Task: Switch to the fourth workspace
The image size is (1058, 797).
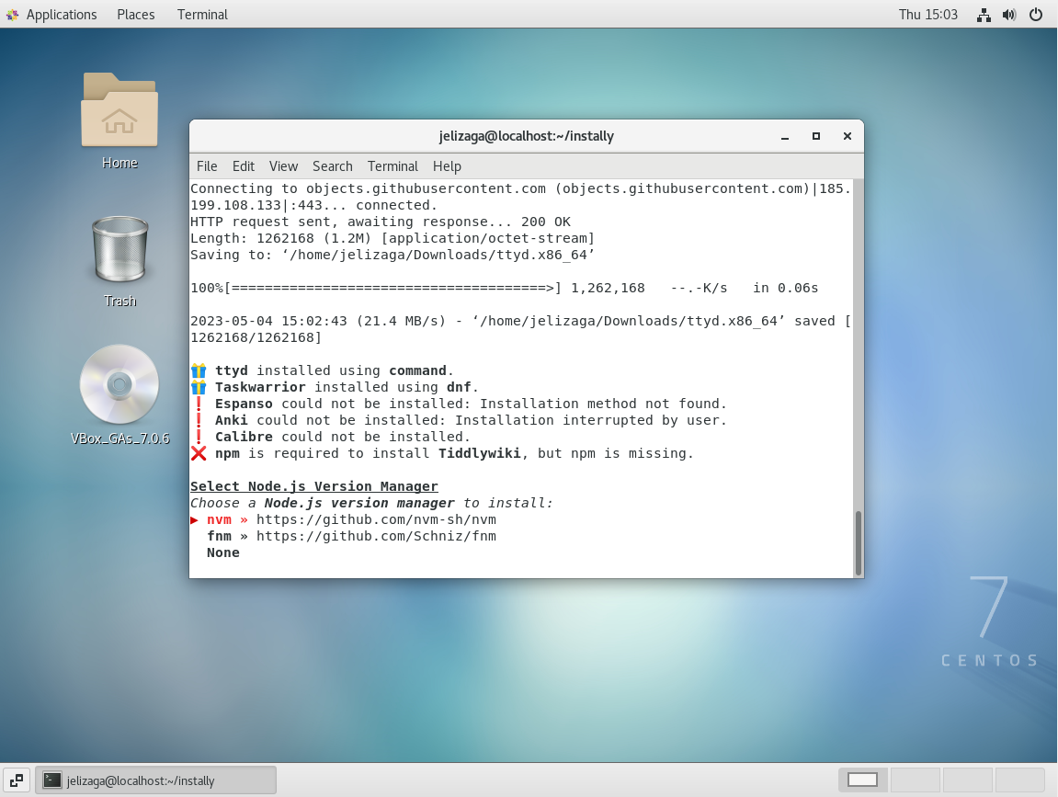Action: [x=1019, y=780]
